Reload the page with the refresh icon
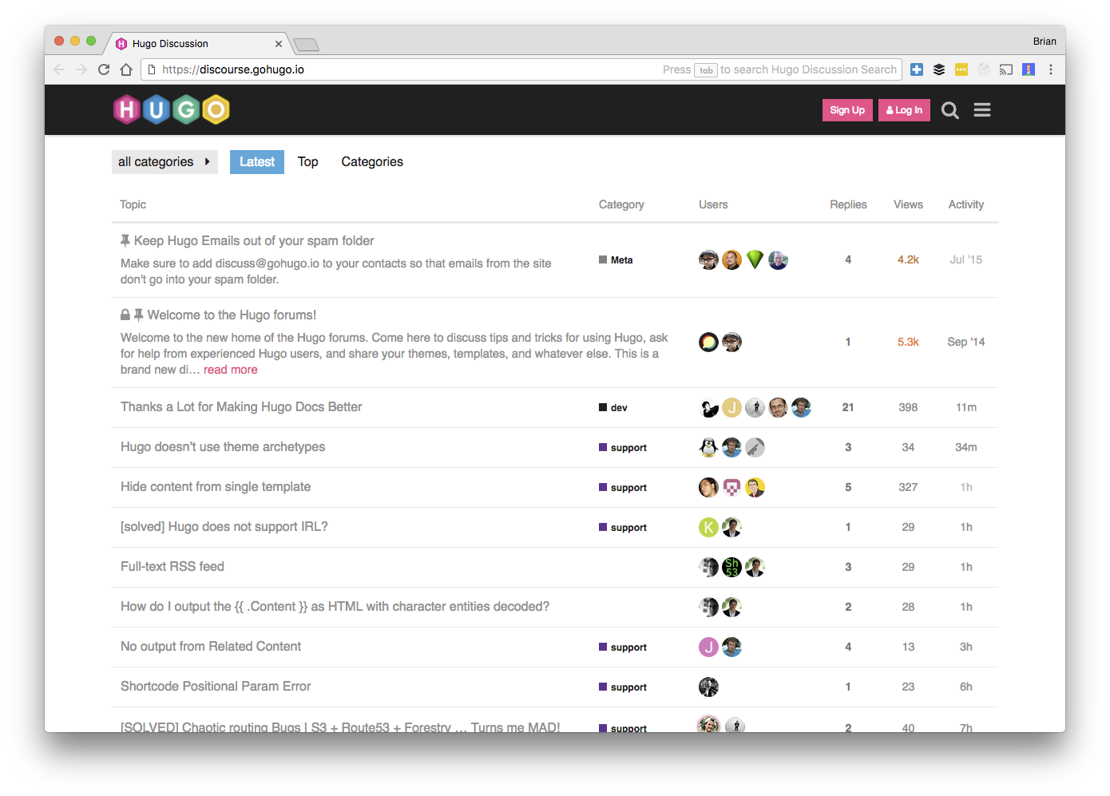 point(104,69)
